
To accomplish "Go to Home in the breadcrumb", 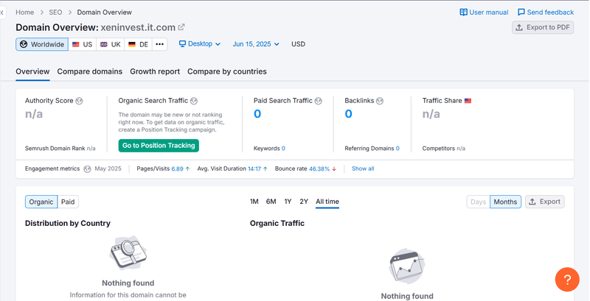I will pyautogui.click(x=25, y=13).
